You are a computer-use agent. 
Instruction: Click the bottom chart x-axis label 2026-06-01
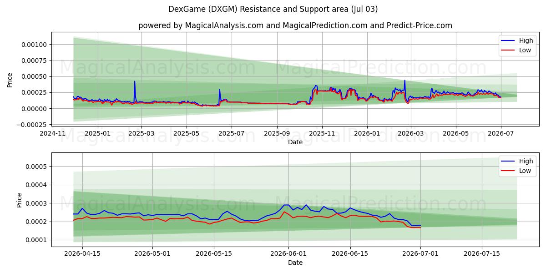point(288,254)
